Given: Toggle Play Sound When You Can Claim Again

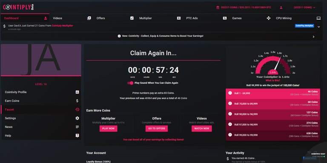Looking at the screenshot, I should coord(130,83).
